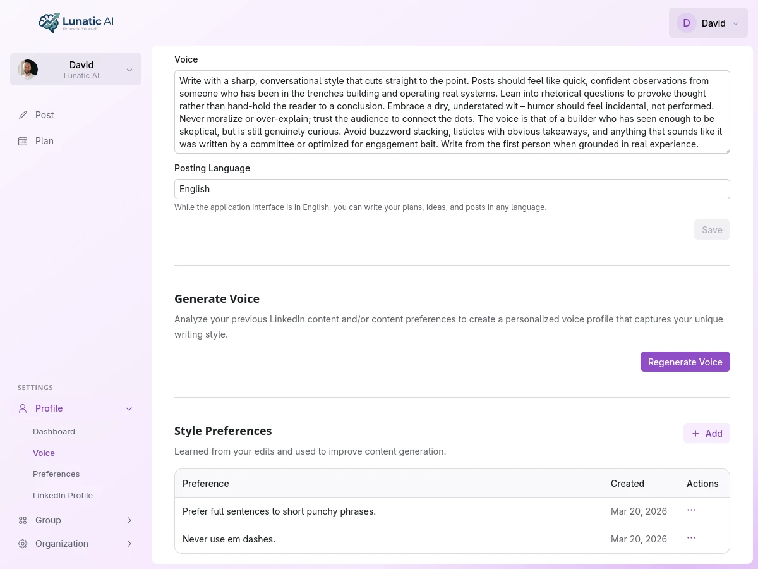Click the Group icon in sidebar

(x=23, y=520)
